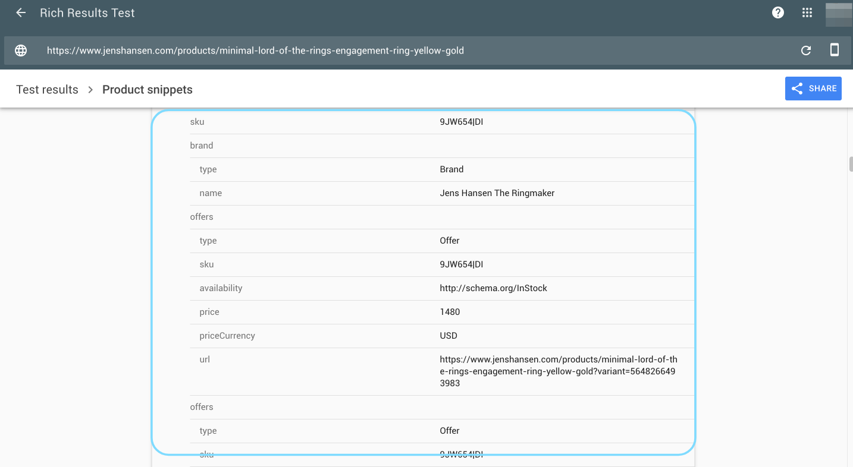Go back to Test results
Image resolution: width=853 pixels, height=467 pixels.
pos(47,89)
